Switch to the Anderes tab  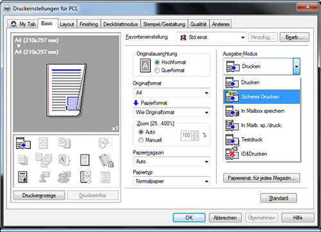[x=221, y=24]
